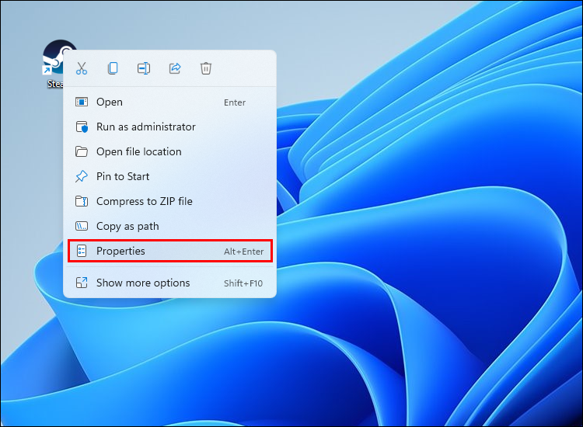Image resolution: width=583 pixels, height=427 pixels.
Task: Select Copy as path
Action: pos(170,227)
